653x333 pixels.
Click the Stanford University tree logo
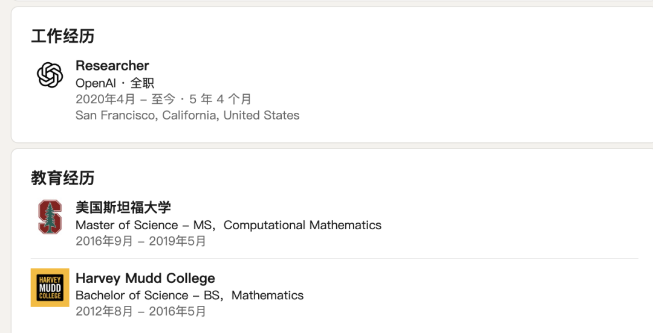point(50,217)
